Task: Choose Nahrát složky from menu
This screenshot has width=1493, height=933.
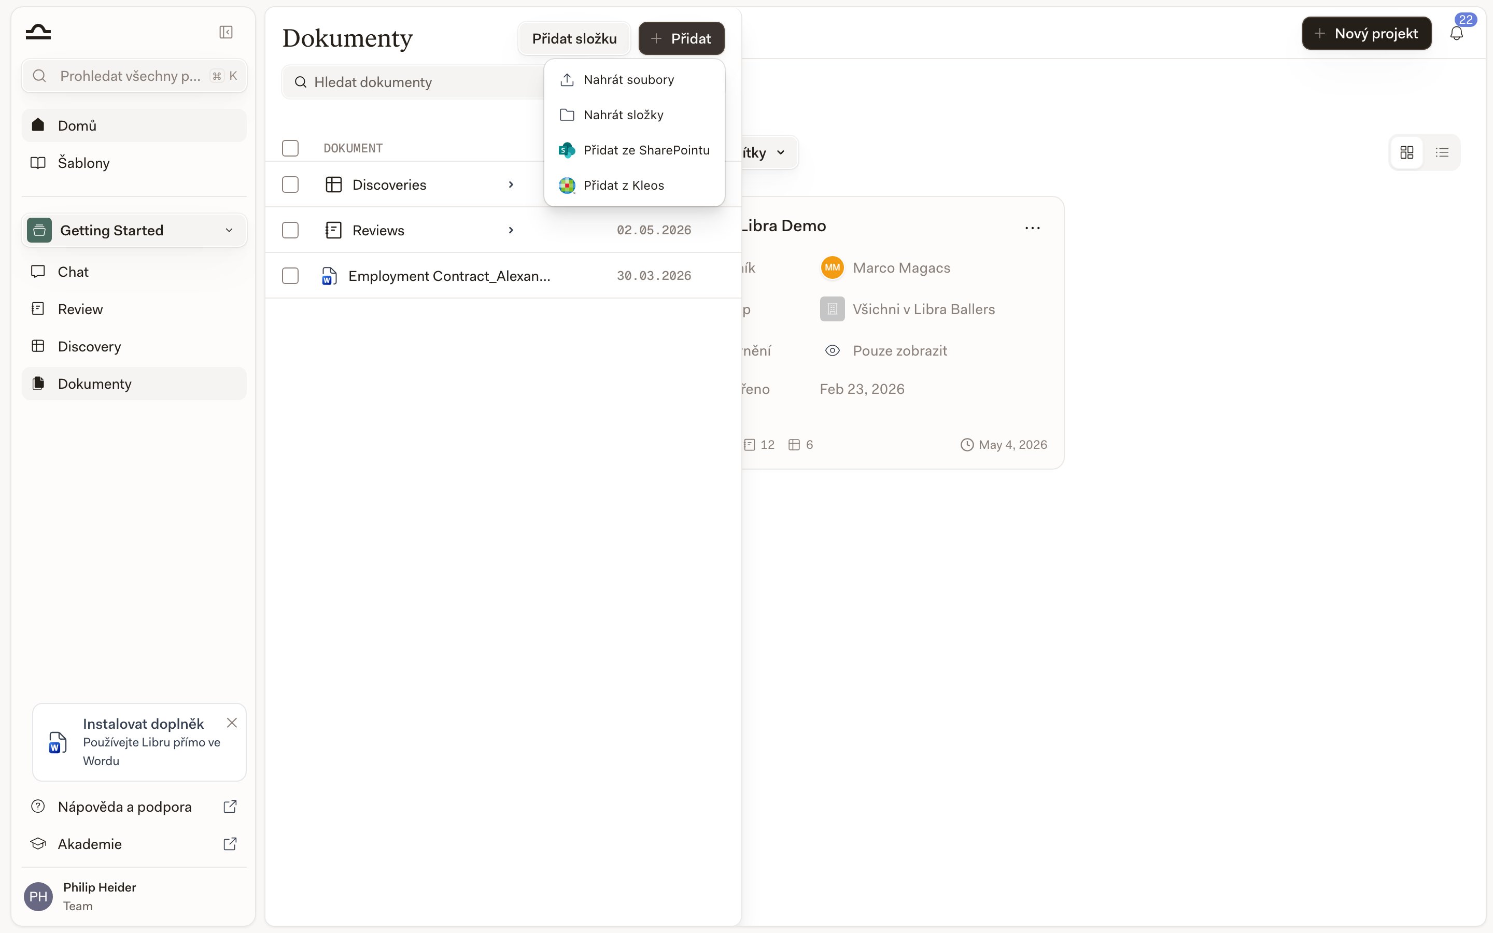Action: click(634, 115)
